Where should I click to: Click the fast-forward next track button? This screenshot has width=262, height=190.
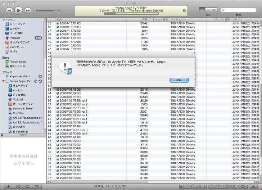28,11
